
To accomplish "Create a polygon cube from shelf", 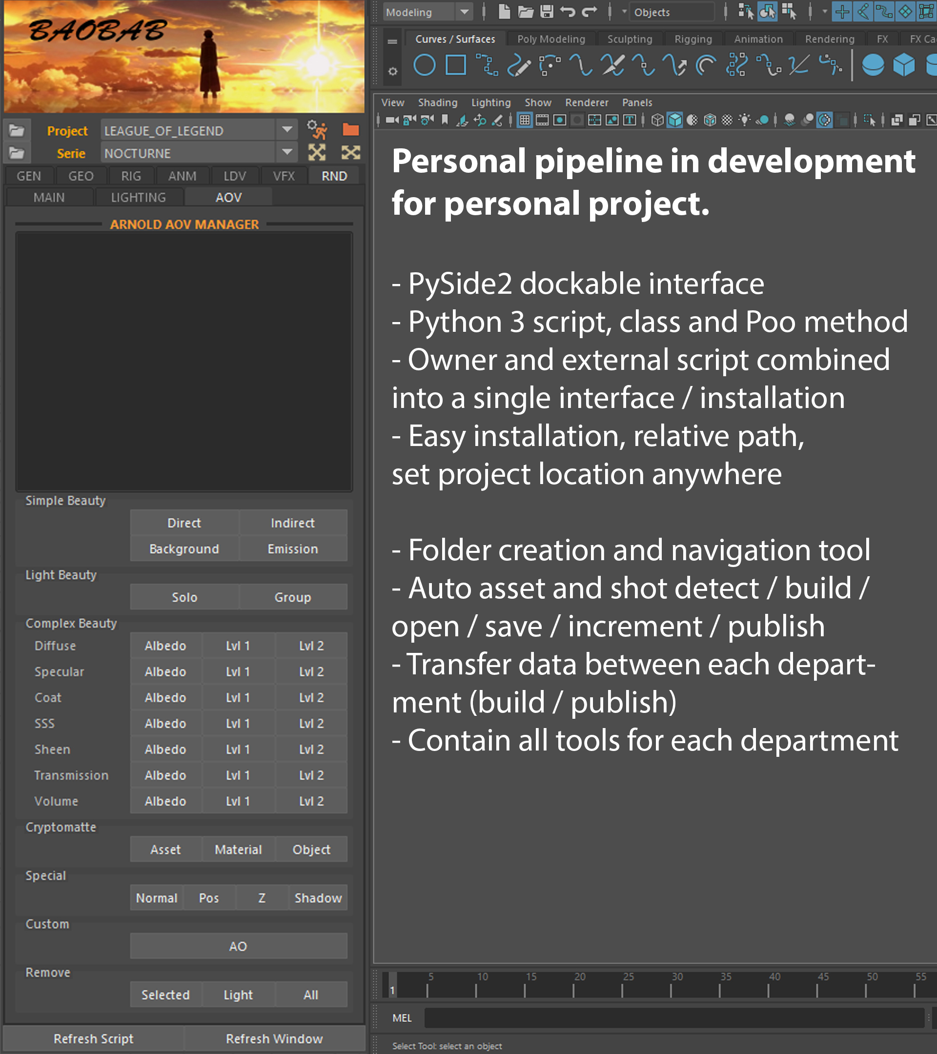I will point(904,65).
